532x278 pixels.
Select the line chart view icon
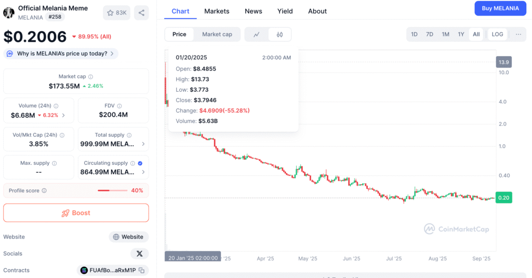tap(257, 34)
